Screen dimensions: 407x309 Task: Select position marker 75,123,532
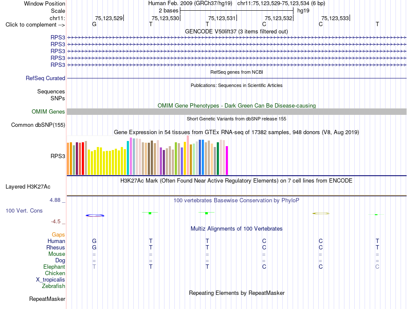point(278,18)
